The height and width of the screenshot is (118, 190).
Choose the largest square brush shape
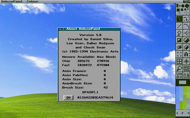pos(178,10)
